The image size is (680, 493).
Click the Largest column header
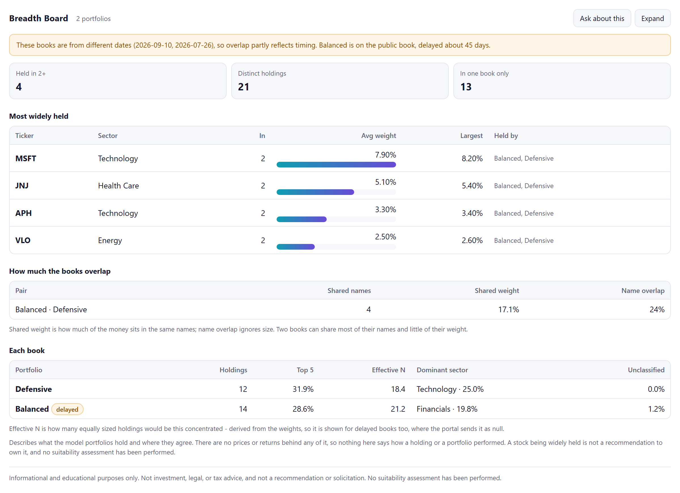(471, 135)
